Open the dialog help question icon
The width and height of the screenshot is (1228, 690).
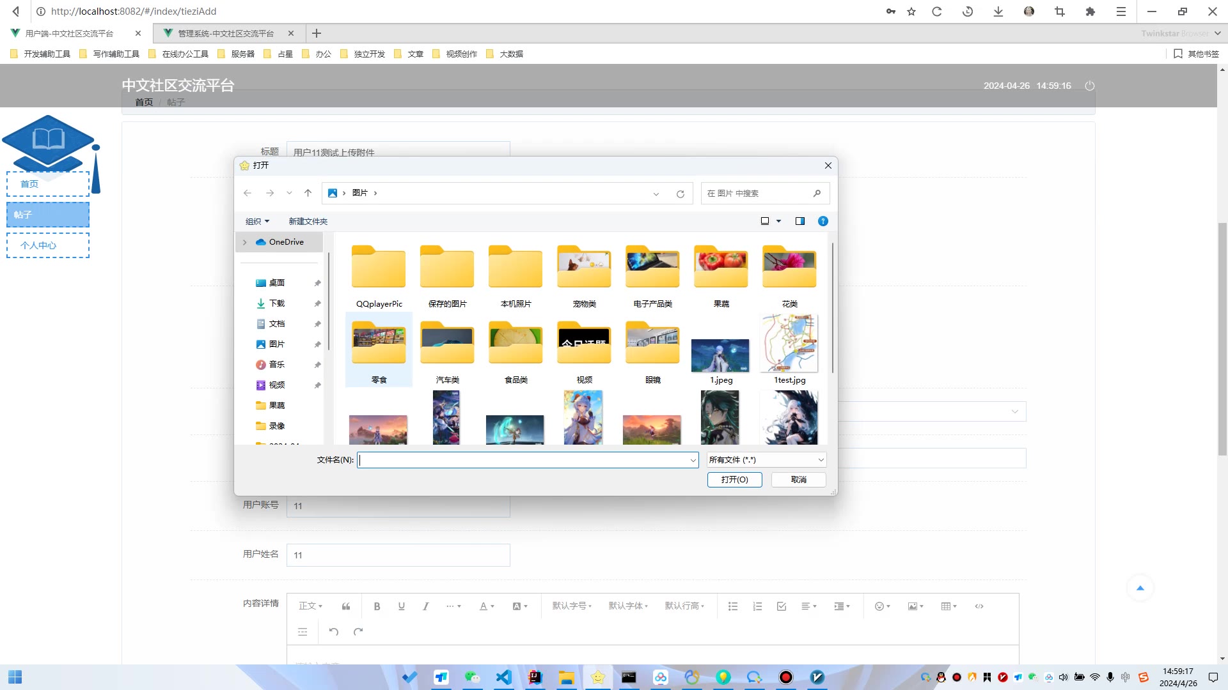click(823, 221)
